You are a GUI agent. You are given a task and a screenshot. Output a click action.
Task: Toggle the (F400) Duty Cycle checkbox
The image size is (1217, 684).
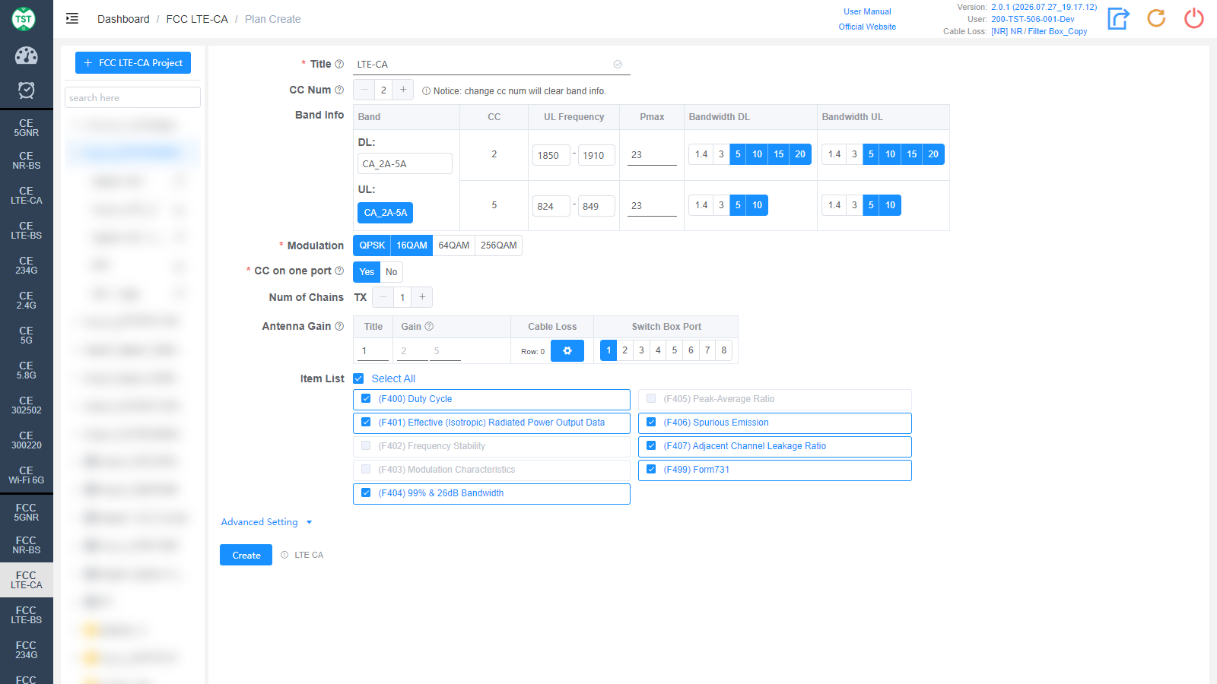coord(366,399)
